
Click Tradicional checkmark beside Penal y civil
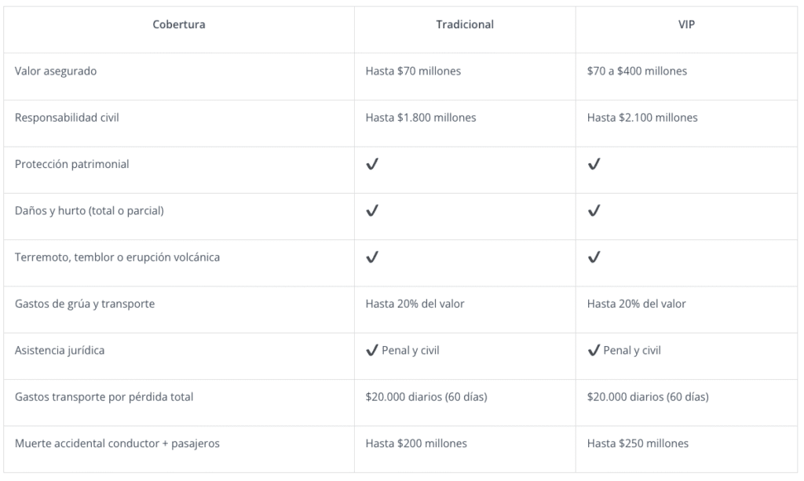(x=371, y=351)
